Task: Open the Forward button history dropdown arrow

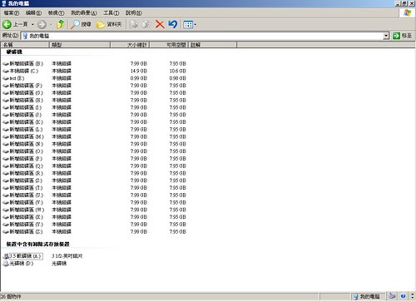Action: tap(51, 25)
